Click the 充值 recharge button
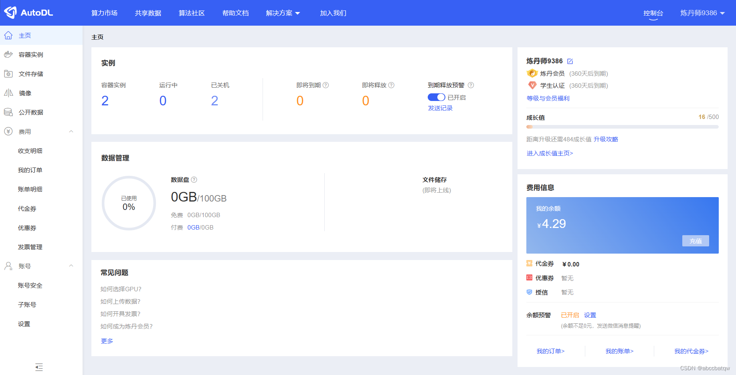Image resolution: width=736 pixels, height=375 pixels. [x=696, y=241]
